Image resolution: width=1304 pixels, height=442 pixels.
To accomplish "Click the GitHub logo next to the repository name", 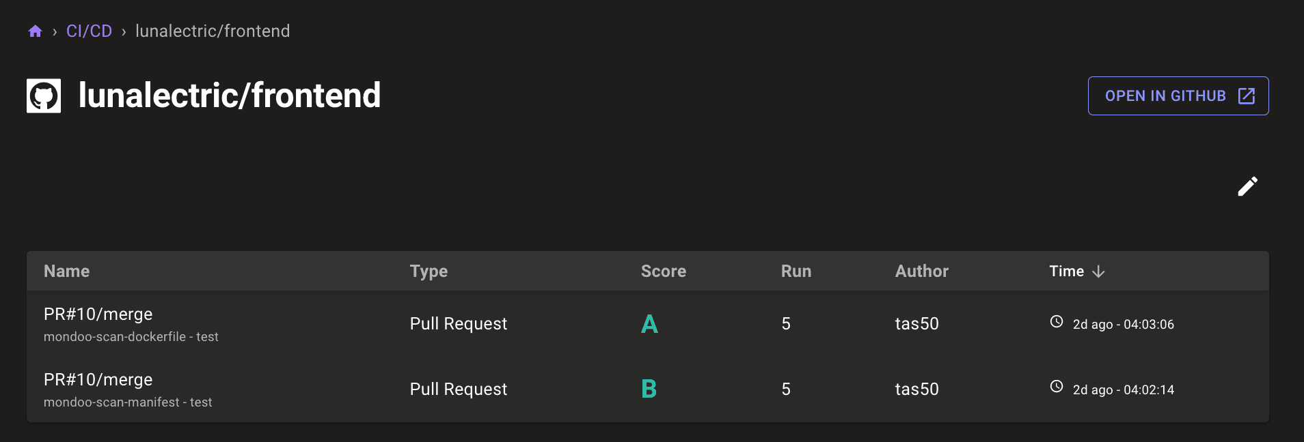I will 44,95.
